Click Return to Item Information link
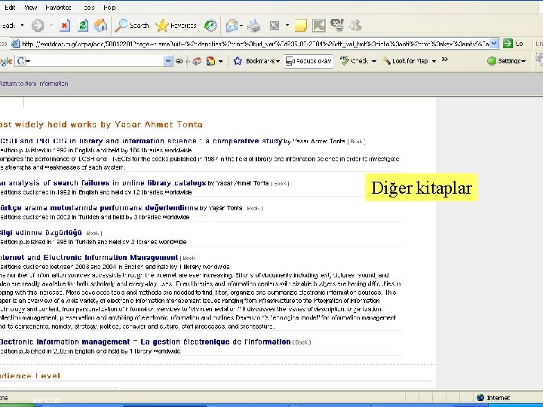 (x=34, y=84)
